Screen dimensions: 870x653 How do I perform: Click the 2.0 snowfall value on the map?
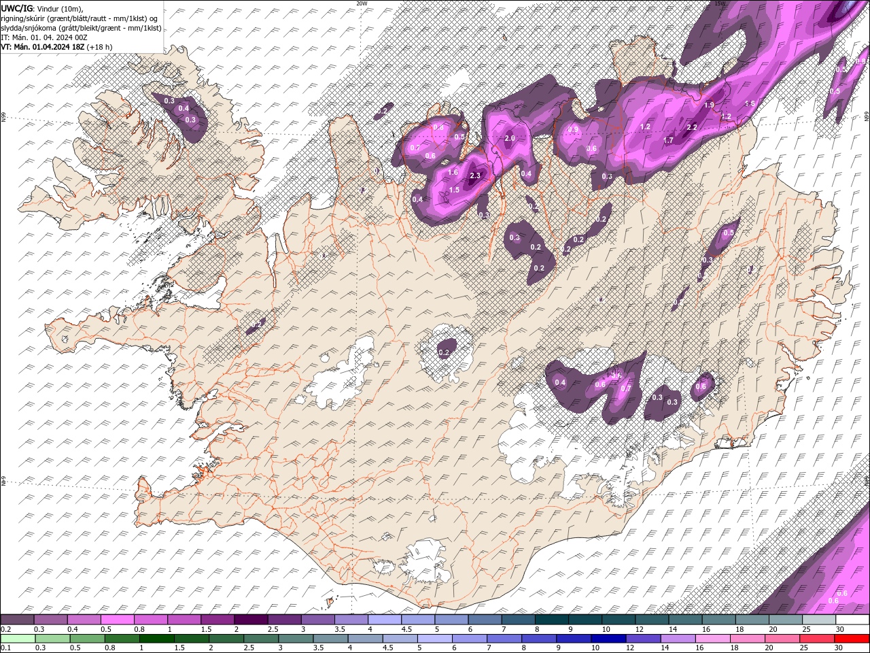click(x=510, y=138)
